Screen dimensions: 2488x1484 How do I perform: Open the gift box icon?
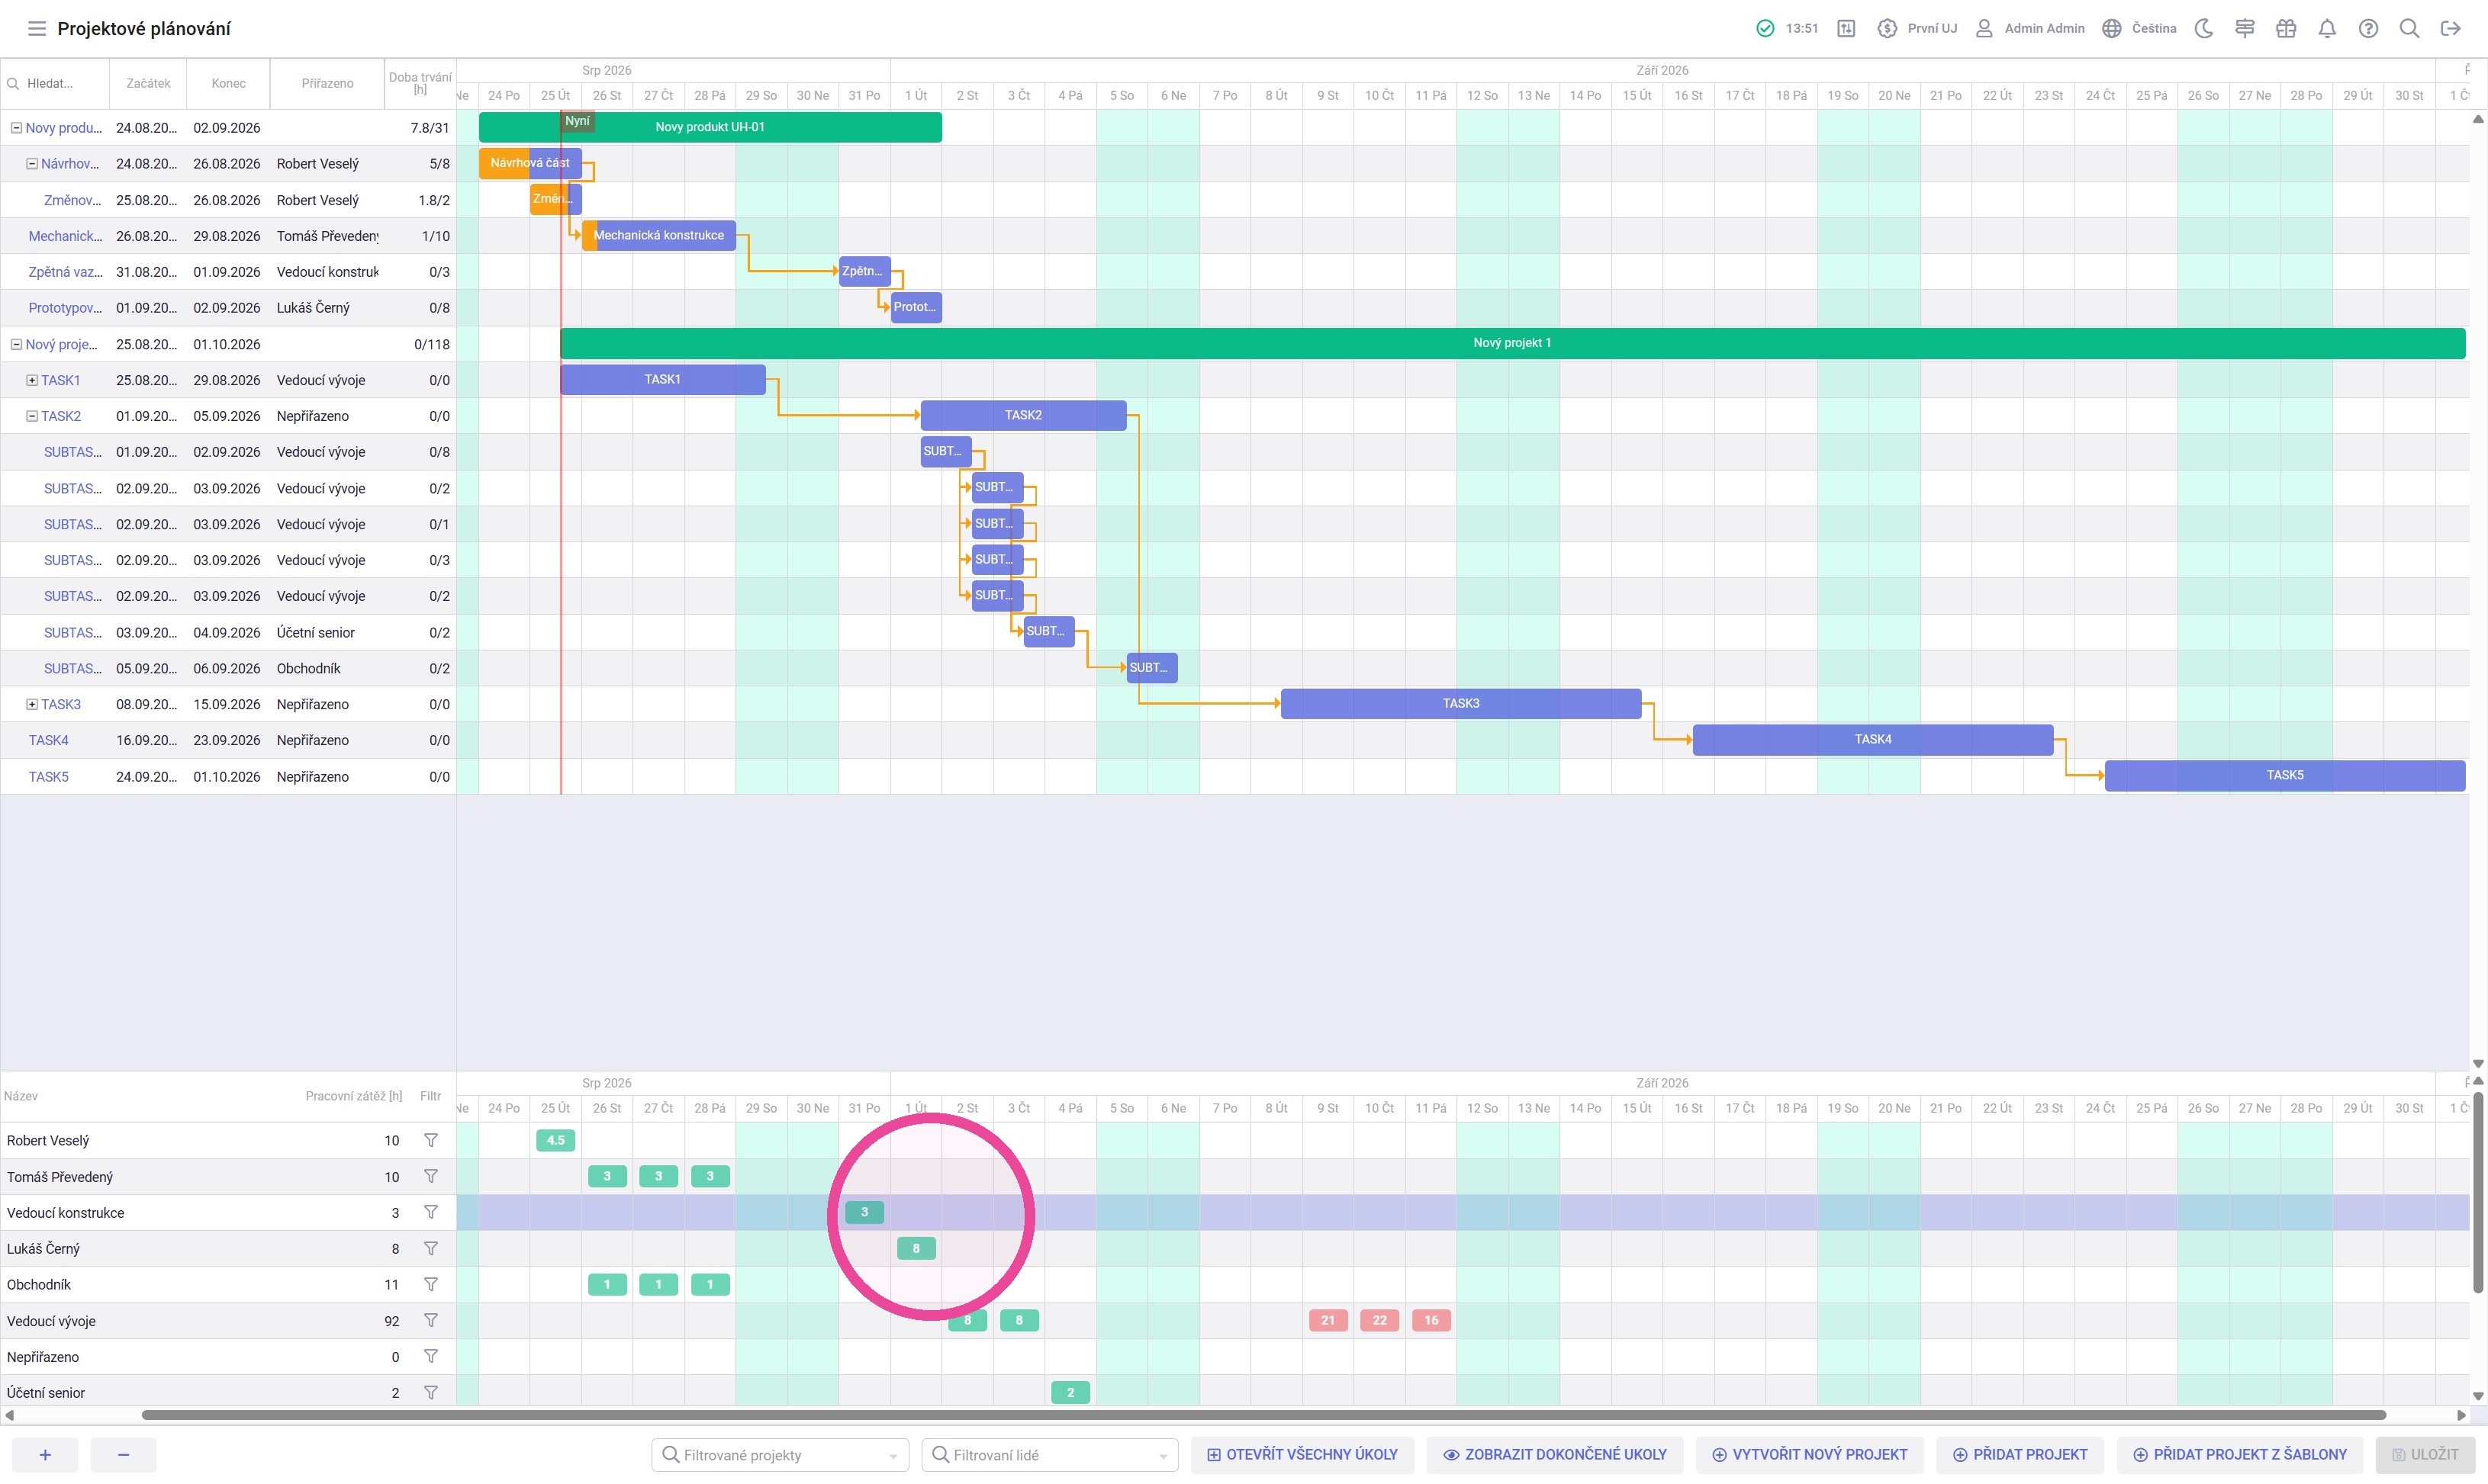coord(2286,28)
